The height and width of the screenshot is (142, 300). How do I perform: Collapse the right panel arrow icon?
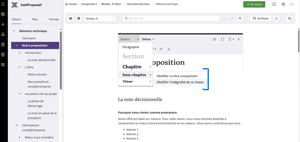pos(292,4)
